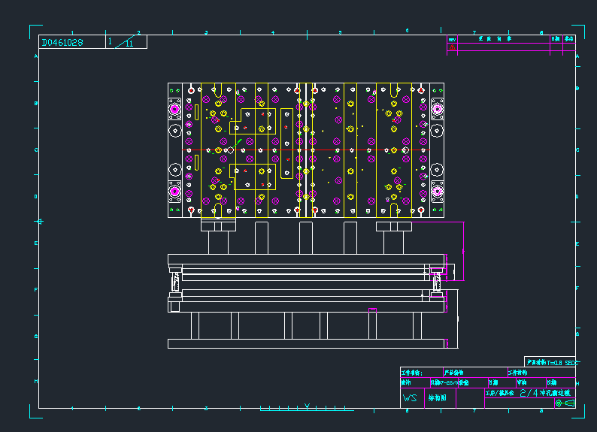Select the top-right magenta guide post circle

point(437,110)
